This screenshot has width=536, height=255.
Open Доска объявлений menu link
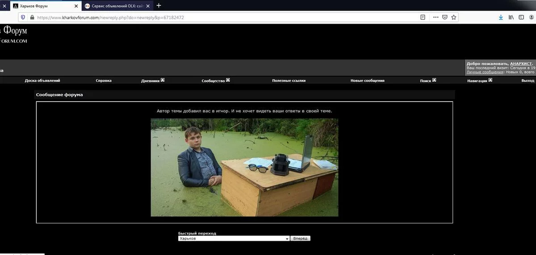pyautogui.click(x=42, y=81)
